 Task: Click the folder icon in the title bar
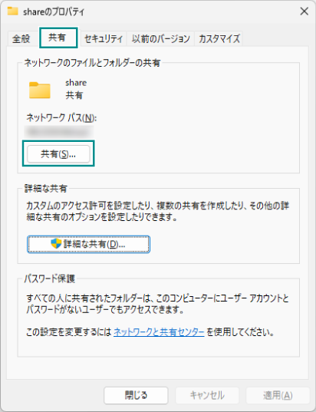click(12, 11)
